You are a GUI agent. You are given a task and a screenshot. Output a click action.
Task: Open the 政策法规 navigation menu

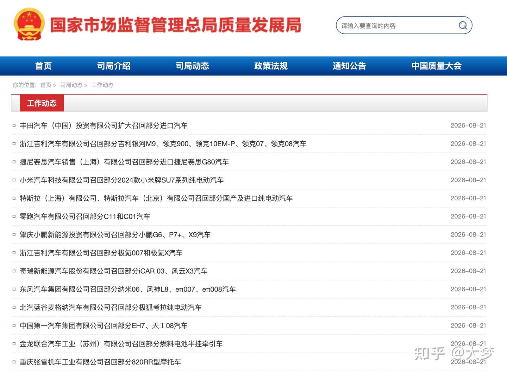pos(271,66)
